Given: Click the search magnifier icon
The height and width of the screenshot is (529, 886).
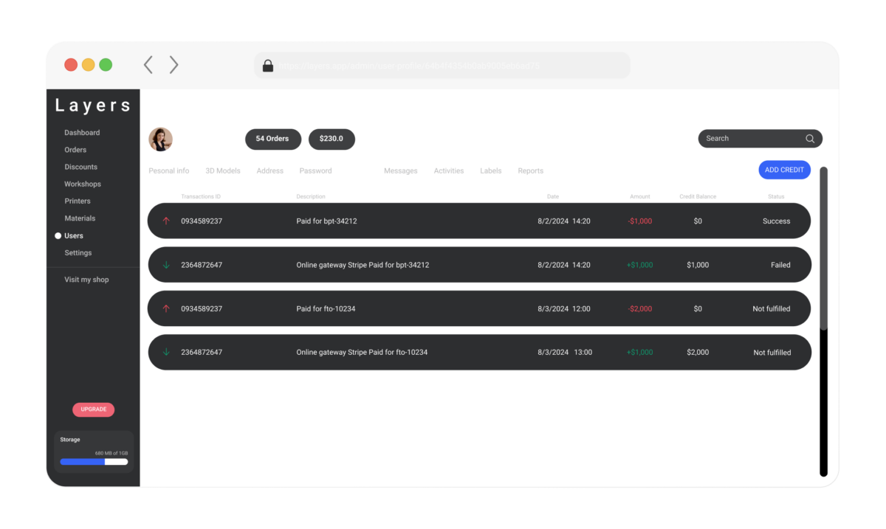Looking at the screenshot, I should 809,138.
